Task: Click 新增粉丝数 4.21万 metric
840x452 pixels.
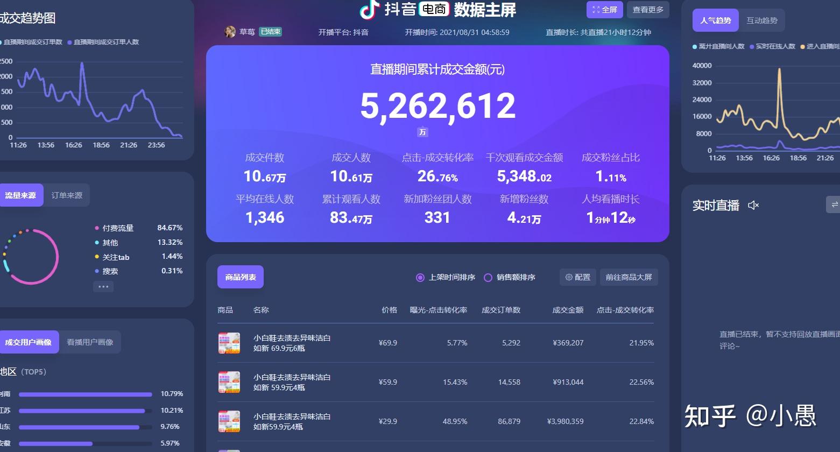Action: tap(524, 209)
